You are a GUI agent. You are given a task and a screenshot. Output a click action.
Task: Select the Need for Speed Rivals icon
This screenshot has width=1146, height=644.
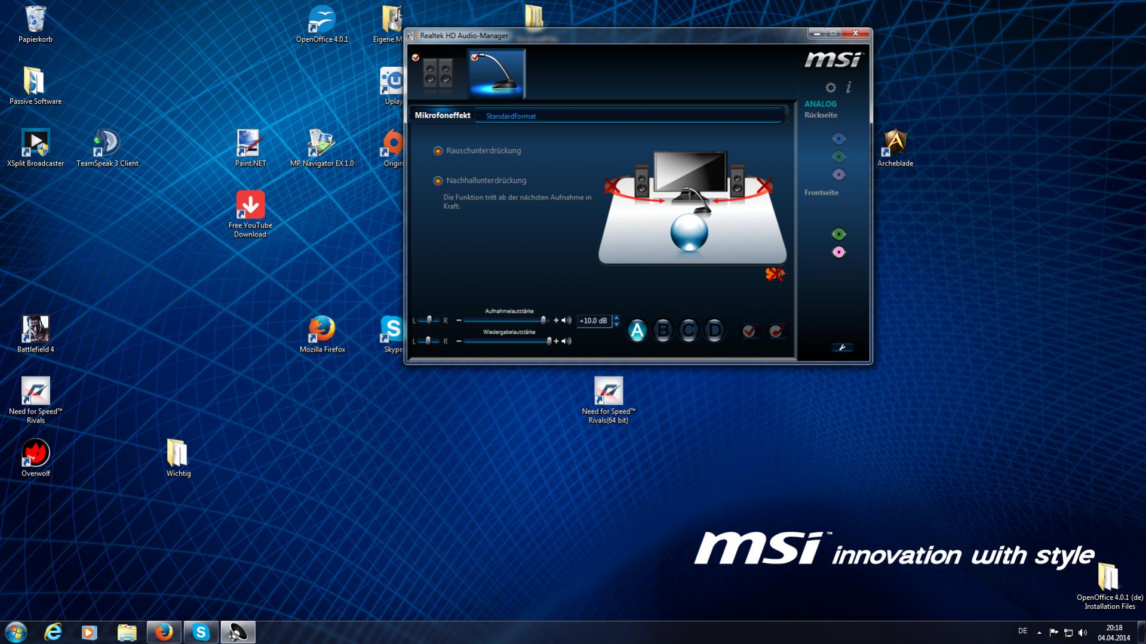[x=35, y=400]
